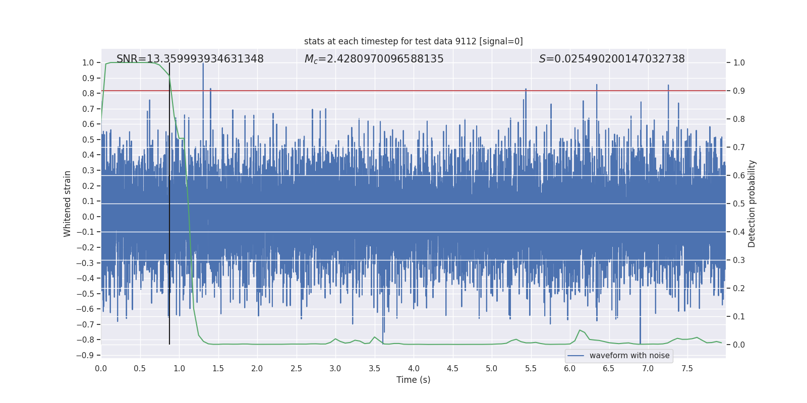Click the 'Detection probability' right axis label

pyautogui.click(x=752, y=204)
